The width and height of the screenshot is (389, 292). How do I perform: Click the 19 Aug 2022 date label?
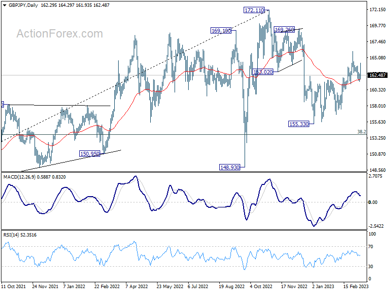click(x=232, y=286)
